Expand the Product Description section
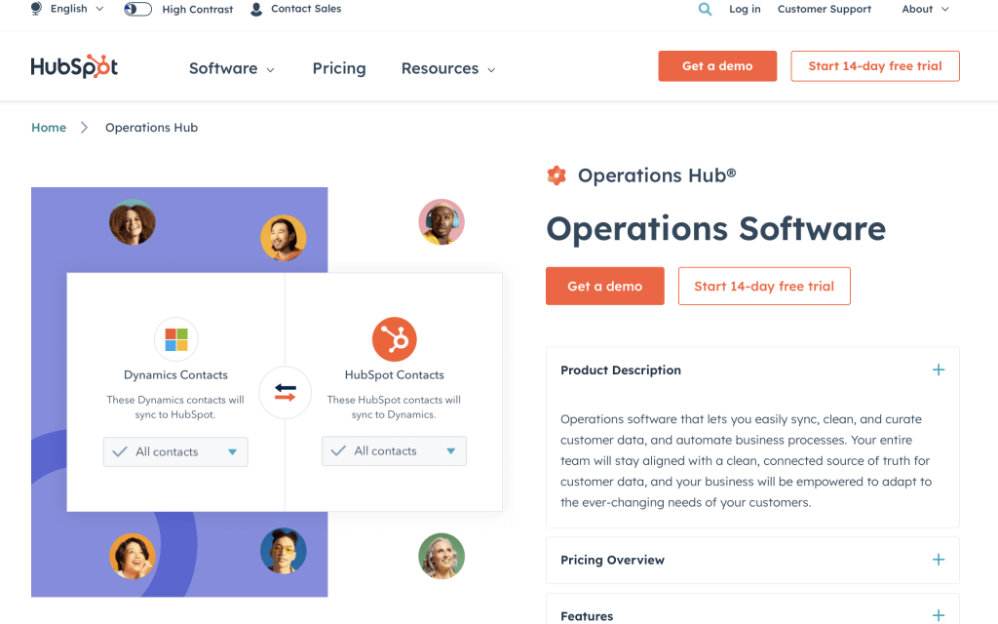The width and height of the screenshot is (998, 624). (752, 370)
